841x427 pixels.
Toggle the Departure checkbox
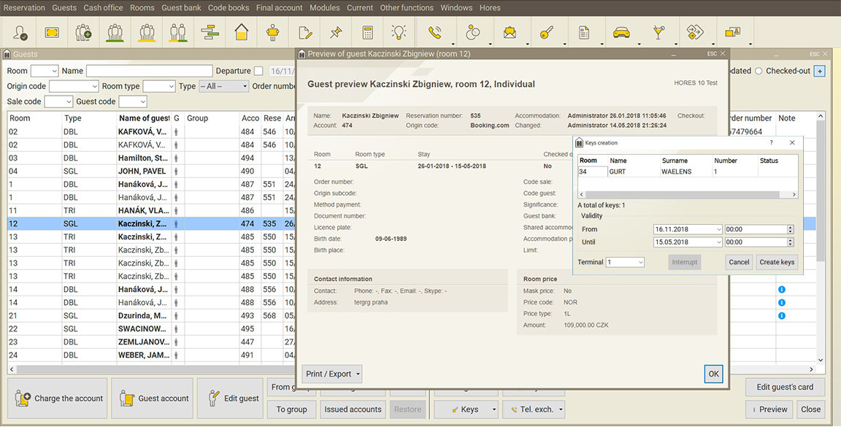click(x=258, y=71)
